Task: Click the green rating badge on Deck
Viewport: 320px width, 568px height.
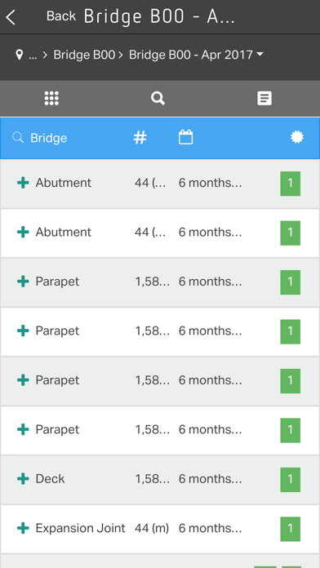Action: (291, 479)
